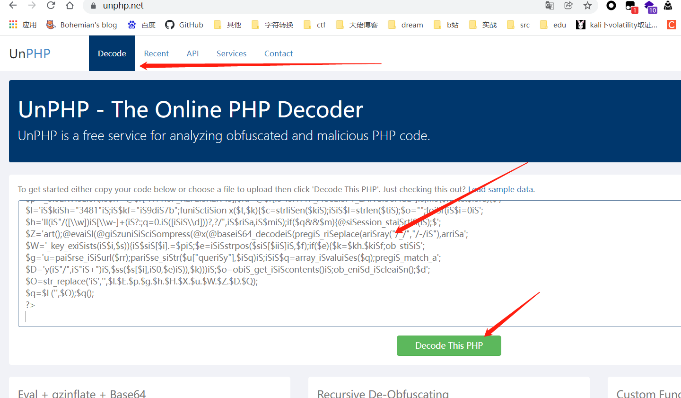Image resolution: width=681 pixels, height=398 pixels.
Task: Open the Recent nav tab
Action: coord(156,53)
